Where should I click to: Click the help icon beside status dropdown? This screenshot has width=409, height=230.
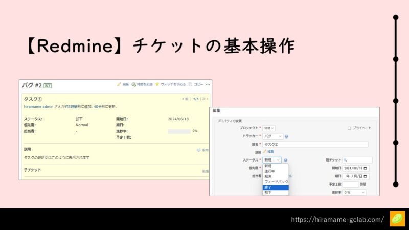coord(286,160)
